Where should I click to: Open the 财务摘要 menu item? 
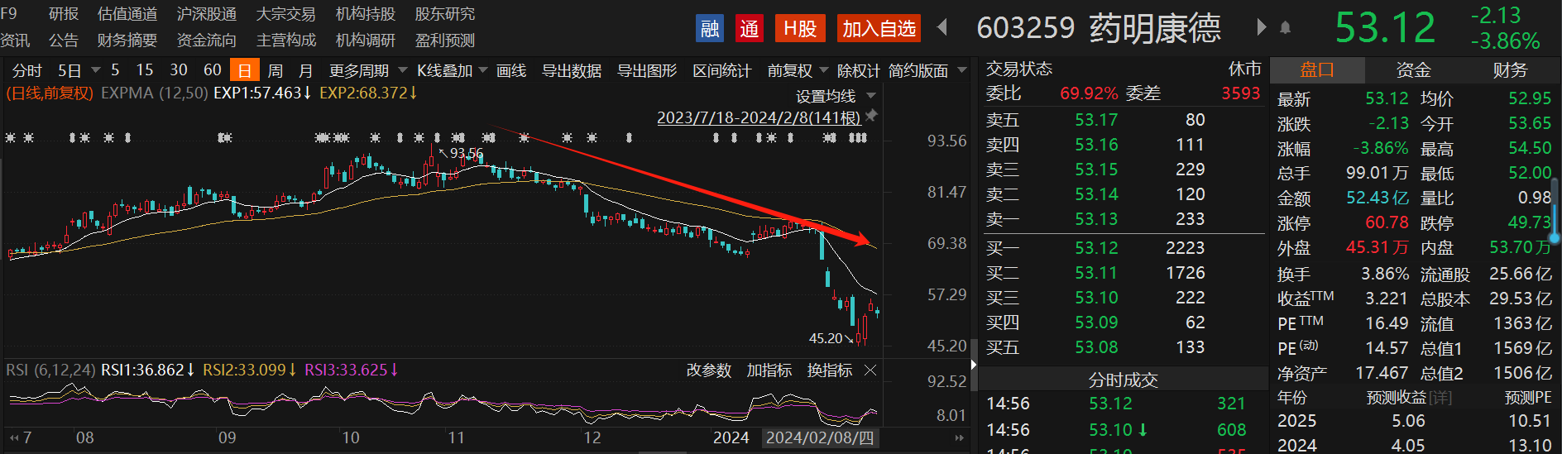click(x=127, y=40)
